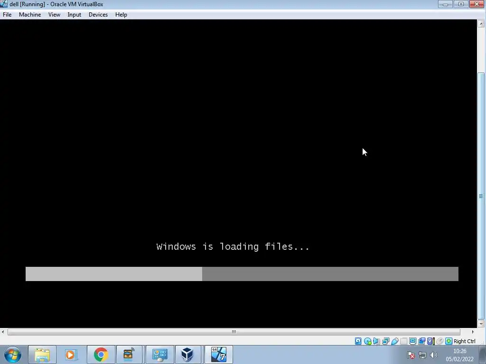Open the Machine menu

coord(30,15)
